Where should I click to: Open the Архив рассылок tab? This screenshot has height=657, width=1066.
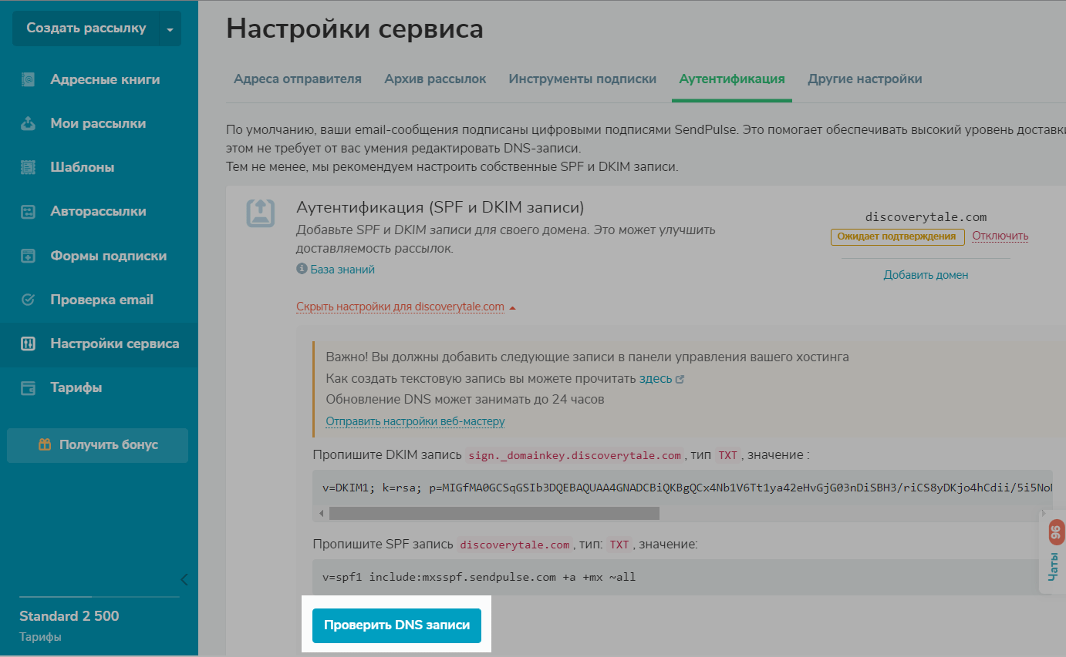click(x=435, y=79)
